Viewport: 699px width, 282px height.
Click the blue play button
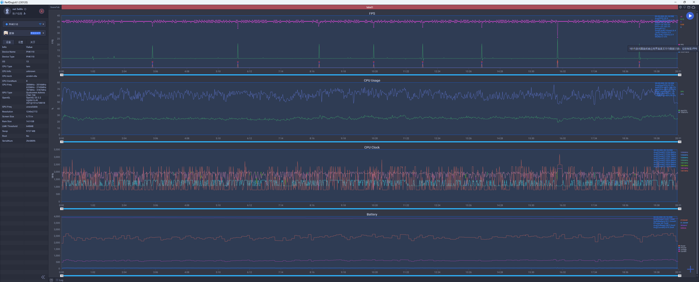tap(690, 16)
